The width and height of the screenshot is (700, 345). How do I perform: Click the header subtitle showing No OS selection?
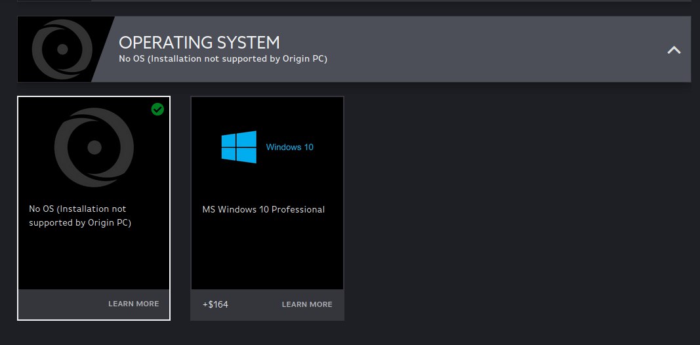click(x=223, y=59)
